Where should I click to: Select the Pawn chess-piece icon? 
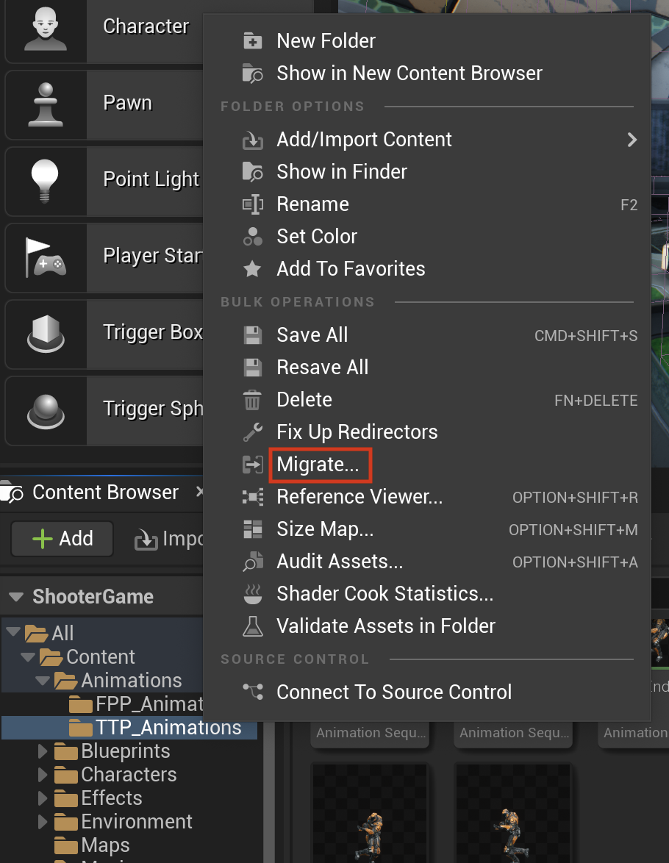click(46, 104)
